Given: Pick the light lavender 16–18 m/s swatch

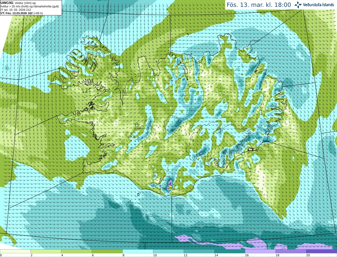Looking at the screenshot, I should click(x=260, y=251).
